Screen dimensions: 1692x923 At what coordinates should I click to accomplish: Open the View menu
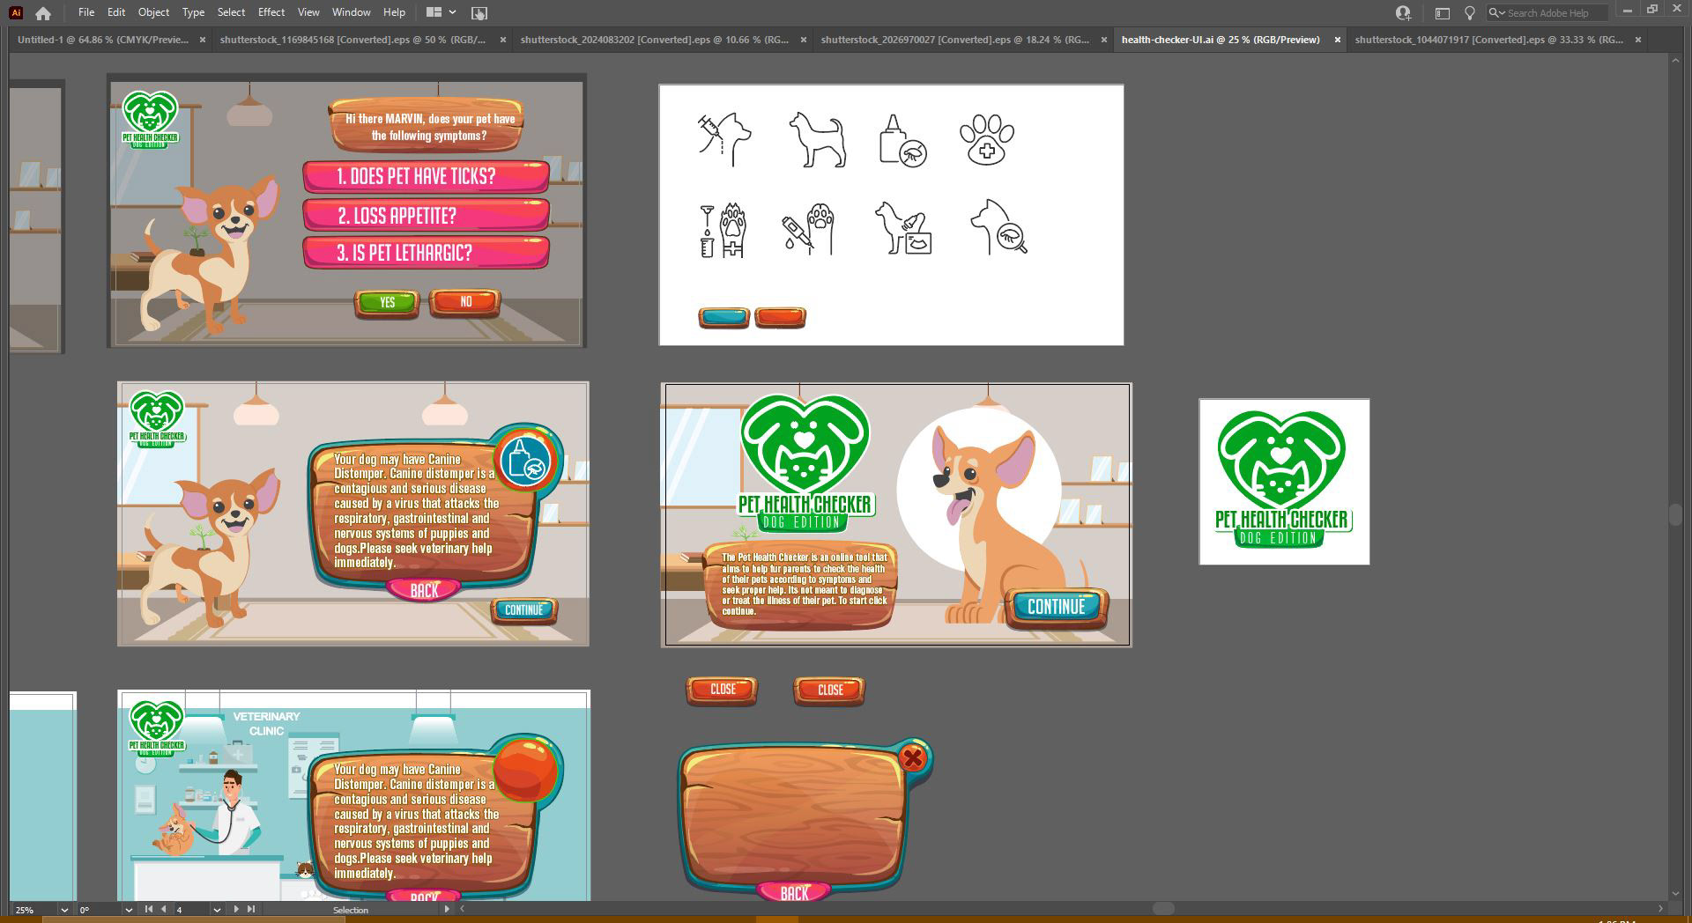tap(308, 12)
